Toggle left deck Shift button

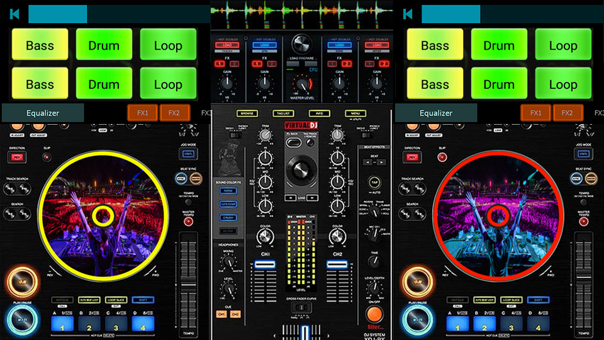143,300
